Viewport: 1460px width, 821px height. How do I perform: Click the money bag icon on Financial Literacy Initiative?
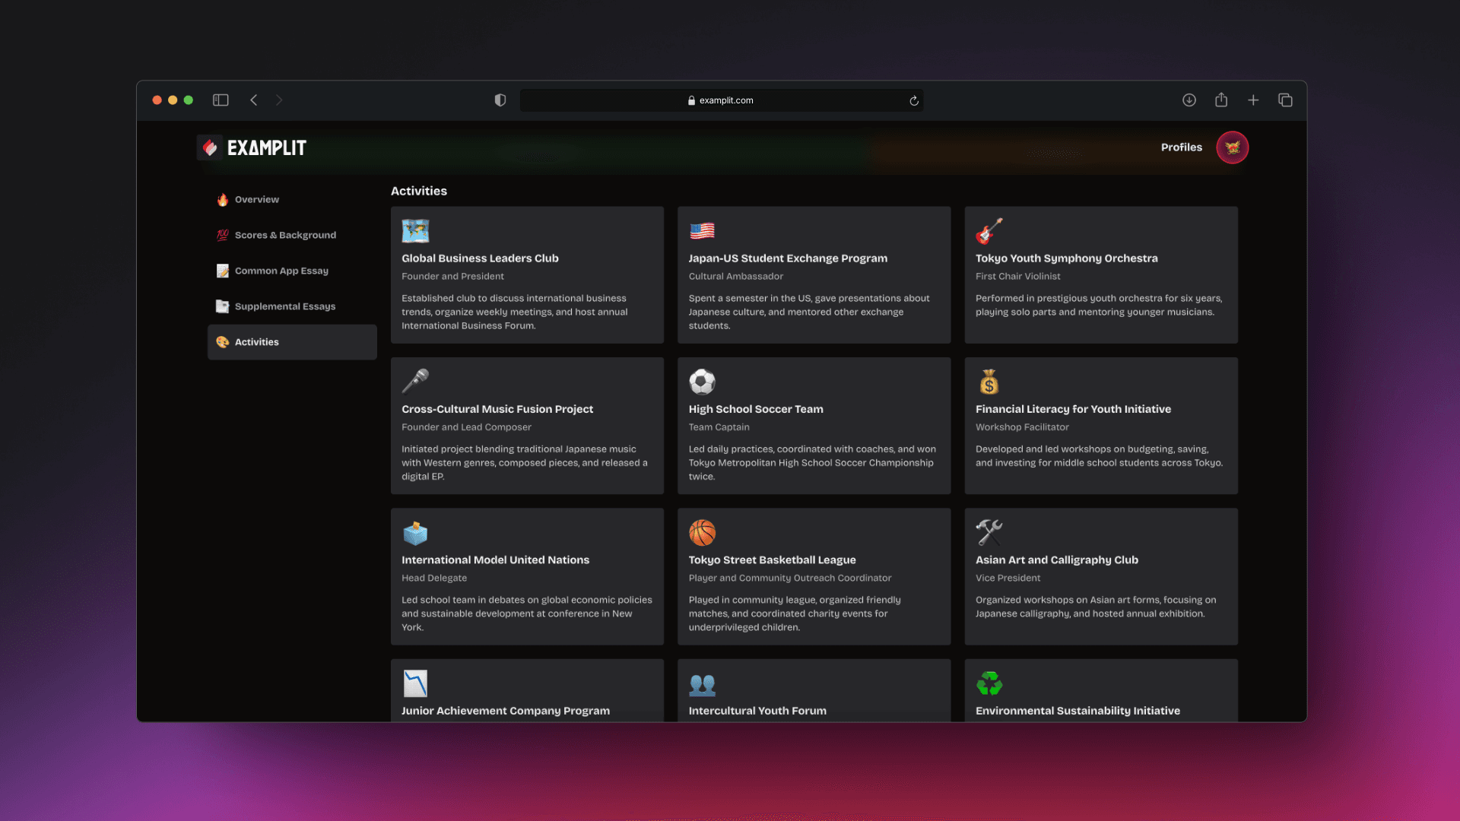click(989, 382)
